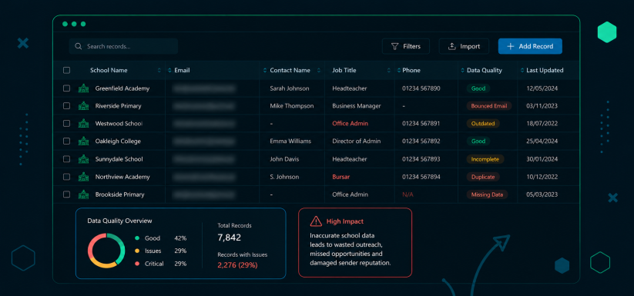Viewport: 634px width, 296px height.
Task: Click the Outdated quality badge
Action: (x=483, y=124)
